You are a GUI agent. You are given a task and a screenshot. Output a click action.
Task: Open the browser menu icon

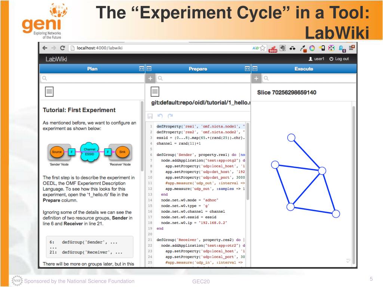352,47
